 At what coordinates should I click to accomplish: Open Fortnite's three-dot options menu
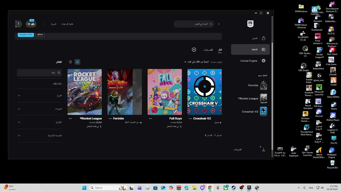[x=110, y=119]
